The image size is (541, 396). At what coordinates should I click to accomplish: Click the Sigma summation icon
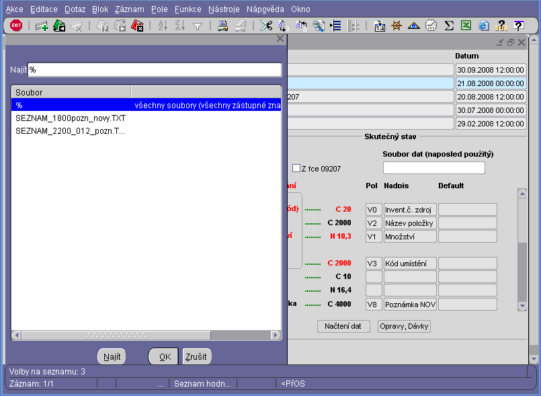449,26
